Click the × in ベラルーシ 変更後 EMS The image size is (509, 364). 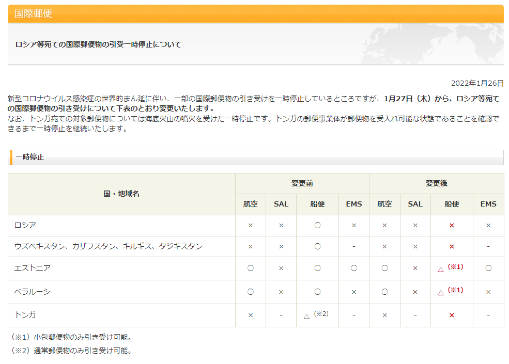488,292
